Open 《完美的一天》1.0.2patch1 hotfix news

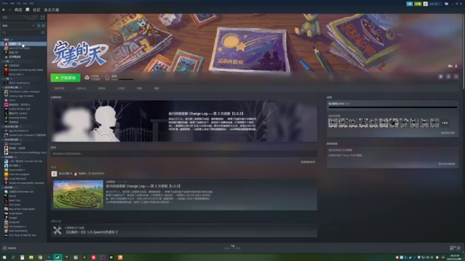[x=92, y=233]
